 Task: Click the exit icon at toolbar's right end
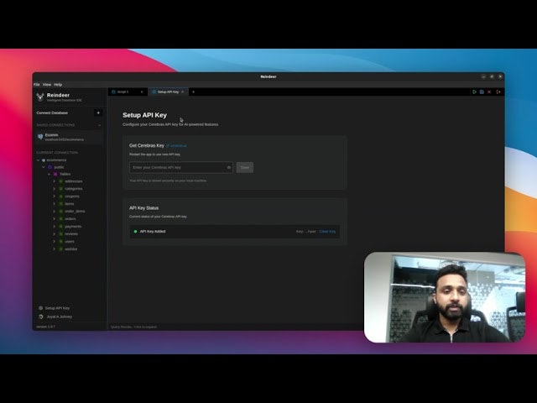pyautogui.click(x=498, y=92)
